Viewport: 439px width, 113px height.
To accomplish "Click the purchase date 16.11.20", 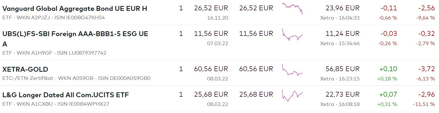I will click(x=218, y=18).
